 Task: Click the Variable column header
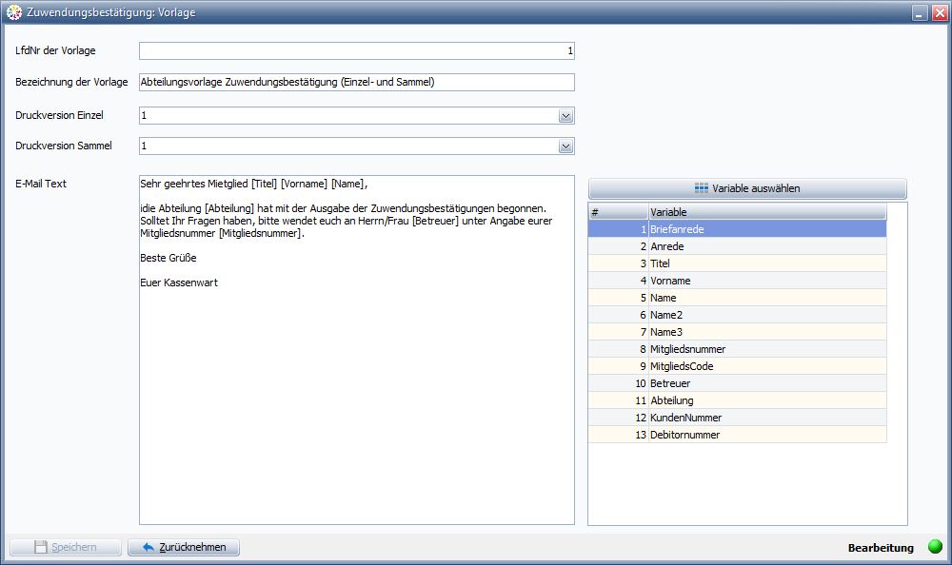(x=767, y=212)
